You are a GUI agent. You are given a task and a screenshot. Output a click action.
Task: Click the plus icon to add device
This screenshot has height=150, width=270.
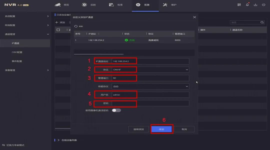(57, 22)
